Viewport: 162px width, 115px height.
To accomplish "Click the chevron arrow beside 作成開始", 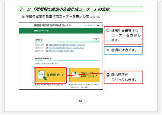I will pyautogui.click(x=63, y=75).
